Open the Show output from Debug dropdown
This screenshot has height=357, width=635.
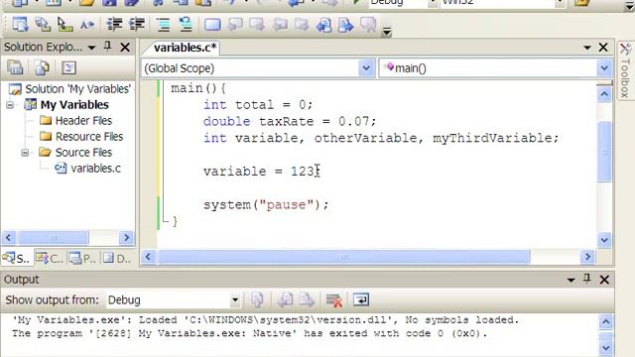pyautogui.click(x=235, y=300)
